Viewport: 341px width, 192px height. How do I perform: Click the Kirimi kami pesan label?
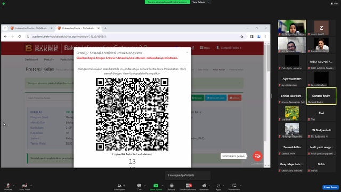coord(233,156)
